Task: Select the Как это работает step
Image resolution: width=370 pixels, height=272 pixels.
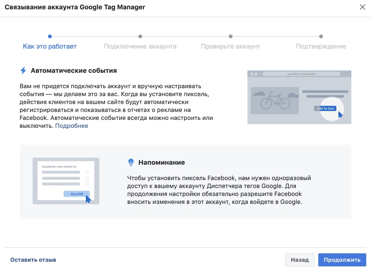Action: (x=50, y=46)
